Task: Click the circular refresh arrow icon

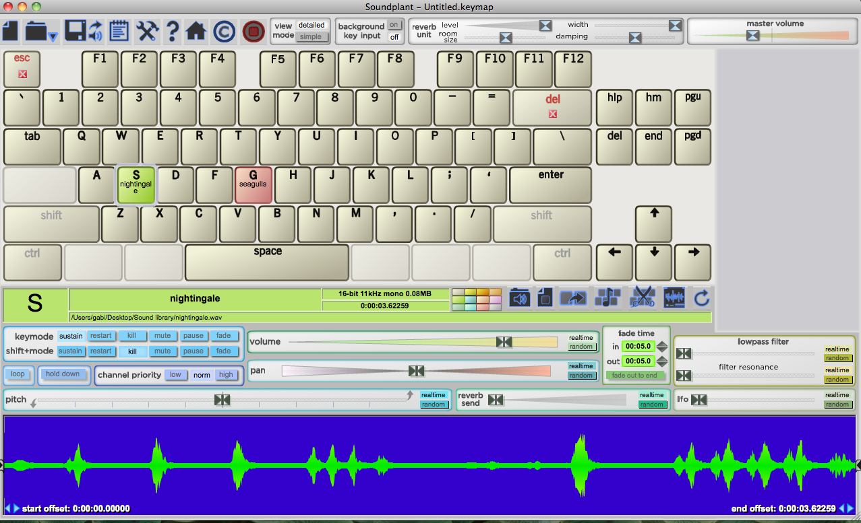Action: pos(702,298)
